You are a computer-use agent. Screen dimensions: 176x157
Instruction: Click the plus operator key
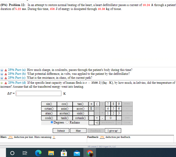97,118
